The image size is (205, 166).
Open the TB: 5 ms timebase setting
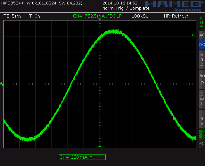12,16
